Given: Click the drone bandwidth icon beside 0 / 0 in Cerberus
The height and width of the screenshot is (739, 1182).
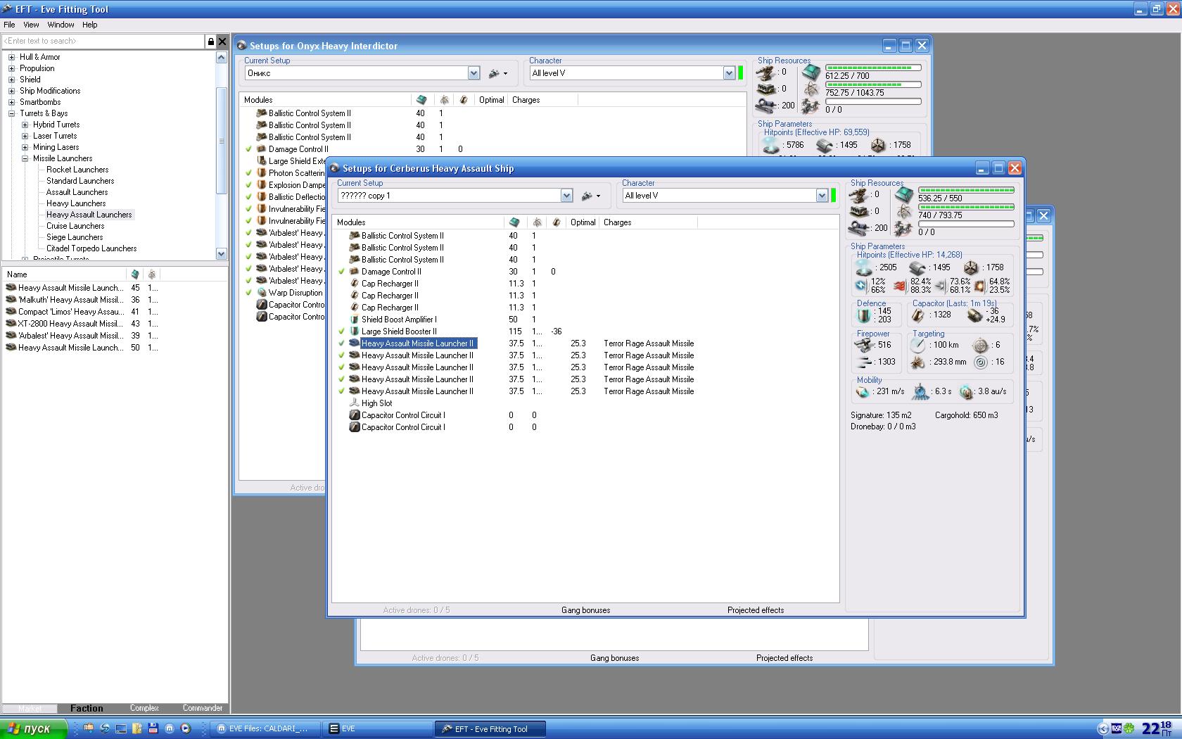Looking at the screenshot, I should tap(904, 229).
